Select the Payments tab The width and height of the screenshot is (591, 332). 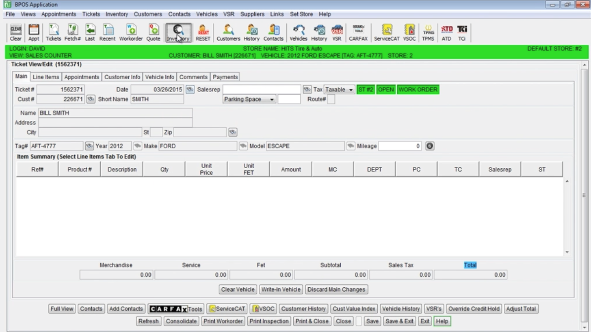(x=225, y=77)
